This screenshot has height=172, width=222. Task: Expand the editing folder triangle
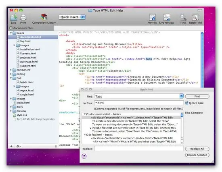click(10, 74)
